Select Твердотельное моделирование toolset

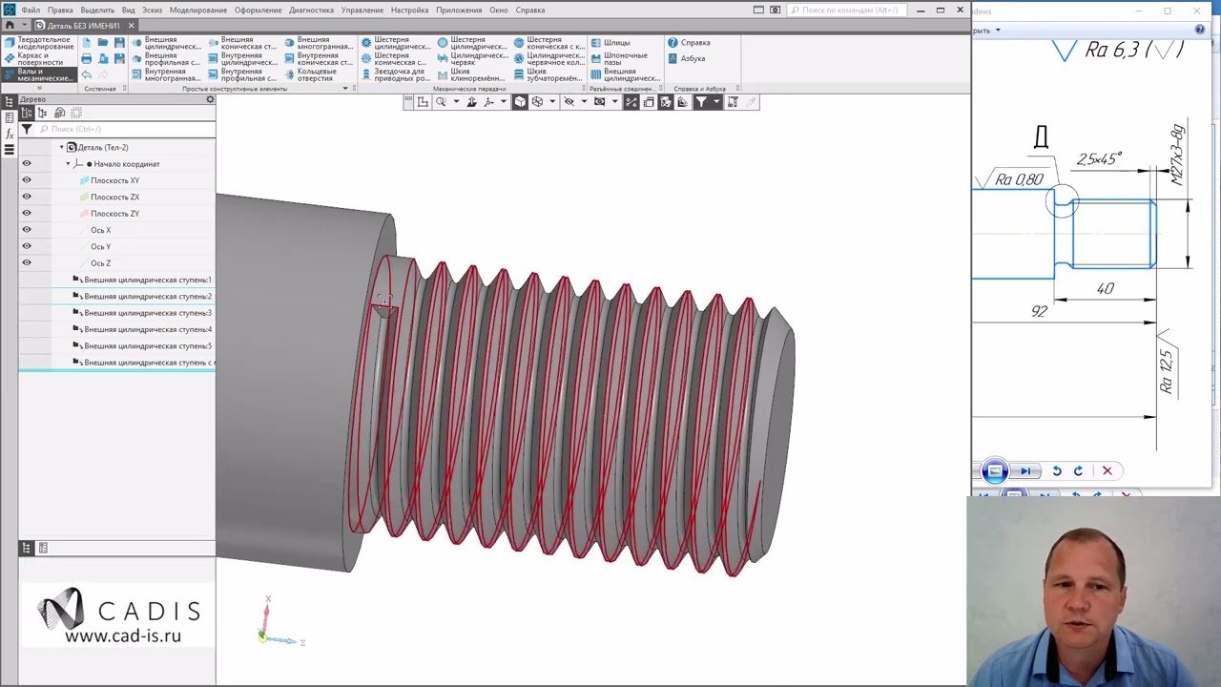pos(37,43)
